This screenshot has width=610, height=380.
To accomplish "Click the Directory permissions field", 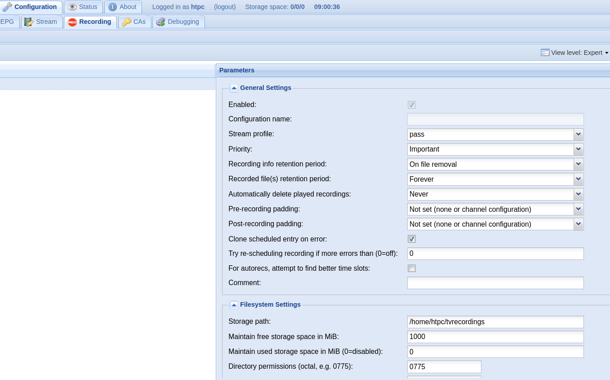I will [x=444, y=367].
